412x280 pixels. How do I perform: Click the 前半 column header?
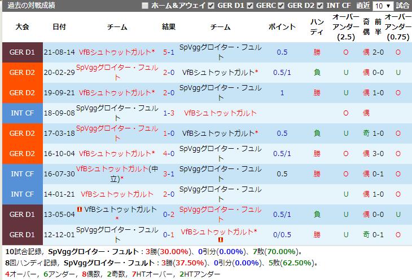click(x=378, y=26)
